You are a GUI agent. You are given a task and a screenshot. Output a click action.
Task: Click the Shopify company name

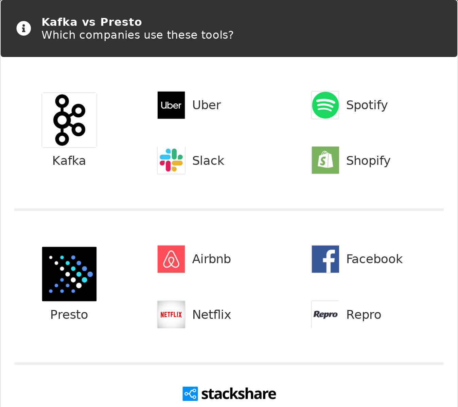tap(368, 161)
